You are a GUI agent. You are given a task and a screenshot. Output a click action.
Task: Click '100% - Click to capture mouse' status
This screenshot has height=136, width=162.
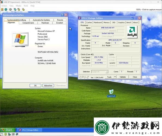(149, 10)
